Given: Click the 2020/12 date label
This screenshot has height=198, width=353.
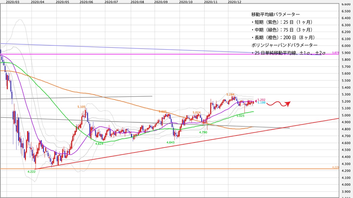Looking at the screenshot, I should tap(234, 2).
